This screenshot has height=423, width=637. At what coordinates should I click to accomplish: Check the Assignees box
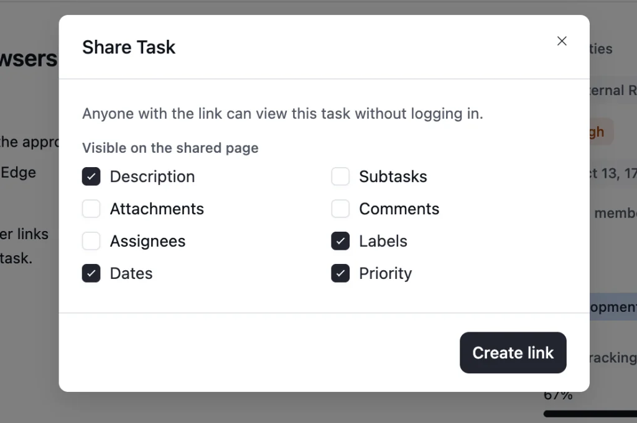(x=91, y=241)
